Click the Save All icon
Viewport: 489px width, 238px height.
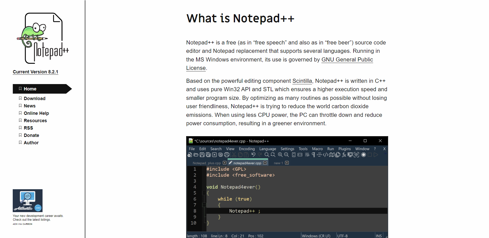[208, 155]
